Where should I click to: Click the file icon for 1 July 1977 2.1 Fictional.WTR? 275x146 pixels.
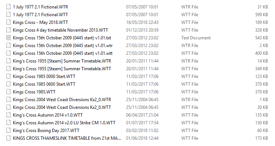click(8, 7)
